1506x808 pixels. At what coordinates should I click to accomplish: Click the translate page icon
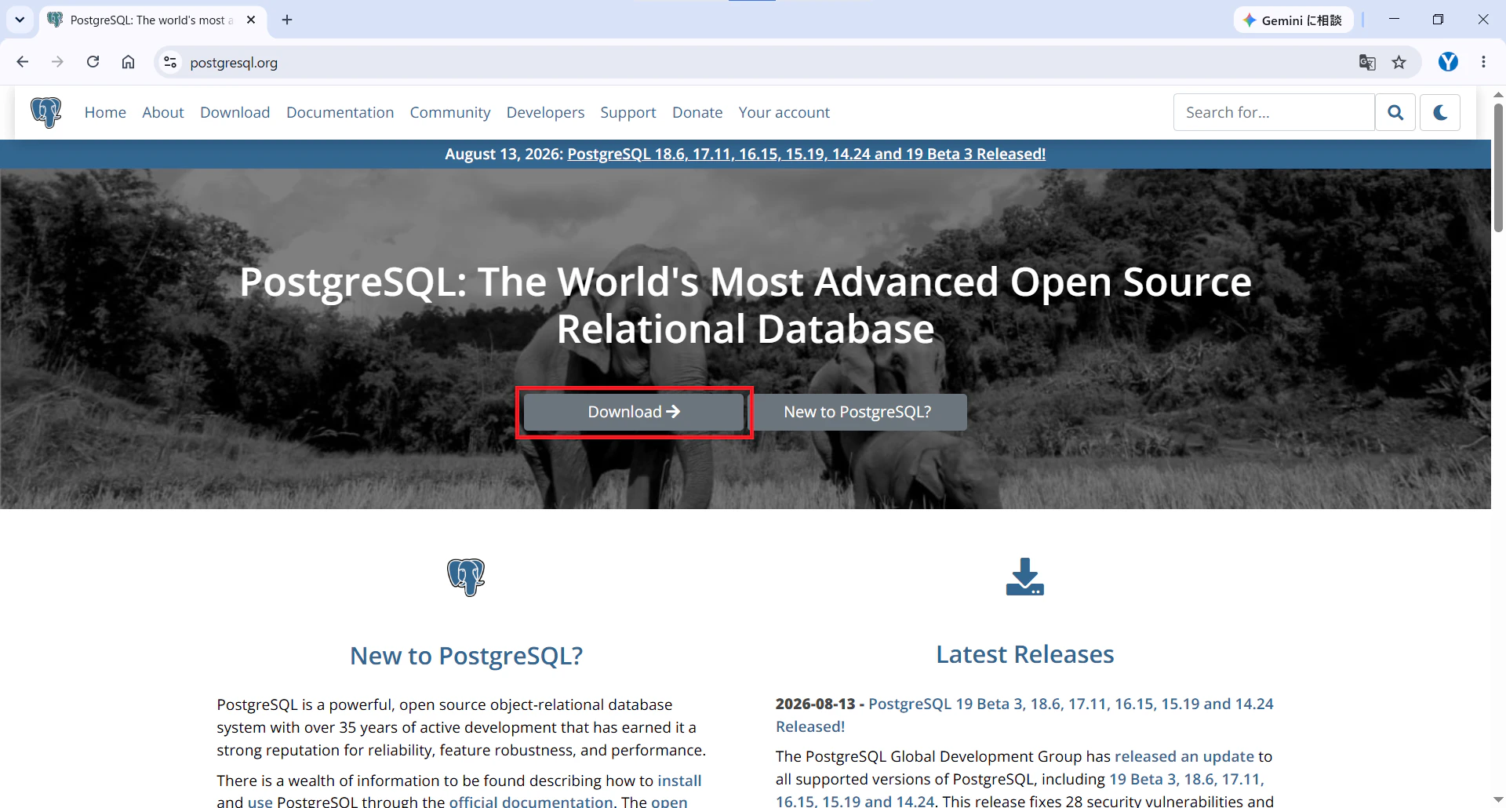coord(1367,63)
